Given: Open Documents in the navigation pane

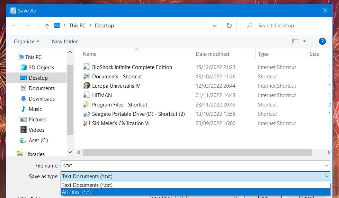Looking at the screenshot, I should (x=42, y=88).
